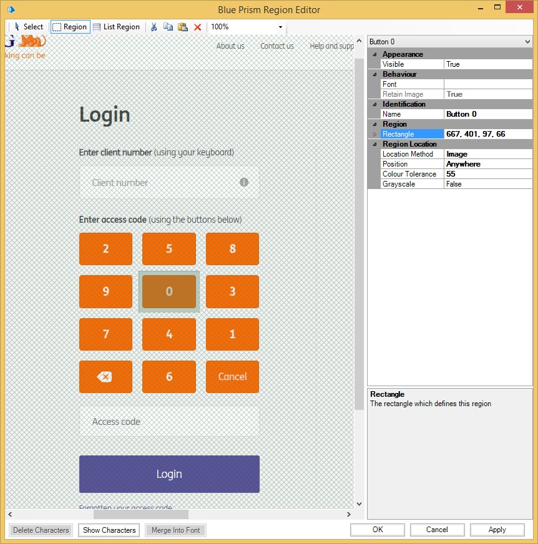Collapse the Appearance property group
The height and width of the screenshot is (544, 538).
374,54
